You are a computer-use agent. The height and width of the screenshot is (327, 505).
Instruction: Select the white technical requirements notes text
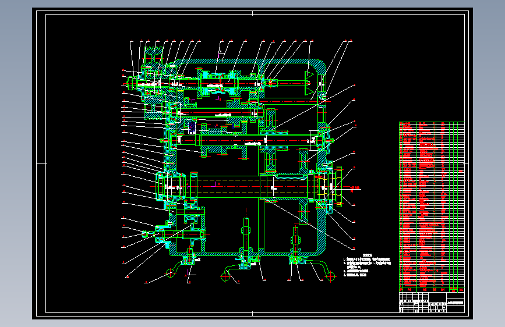point(367,265)
